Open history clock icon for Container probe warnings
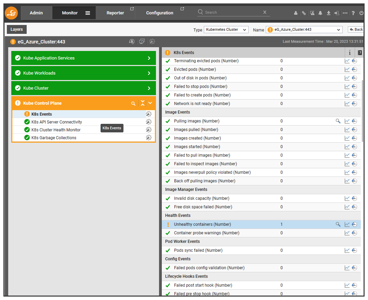Viewport: 368px width, 300px height. coord(354,233)
